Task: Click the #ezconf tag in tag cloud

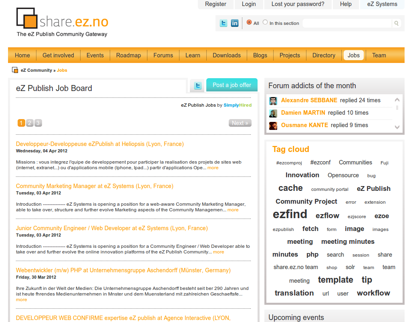Action: pos(320,162)
